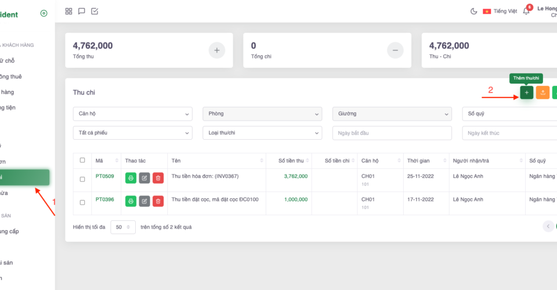Screen dimensions: 557x290
Task: Toggle dark mode moon icon
Action: [473, 11]
